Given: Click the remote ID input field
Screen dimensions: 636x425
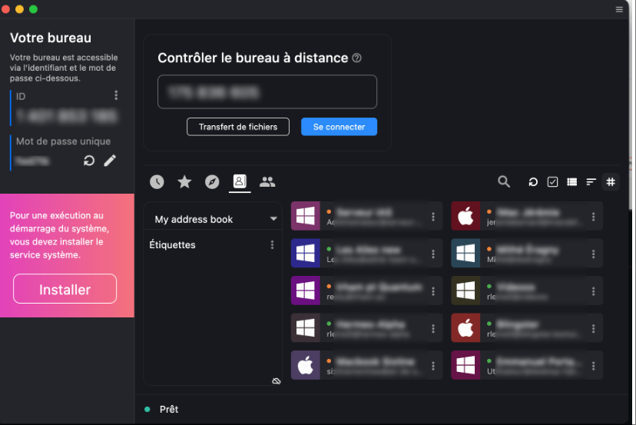Looking at the screenshot, I should [267, 91].
